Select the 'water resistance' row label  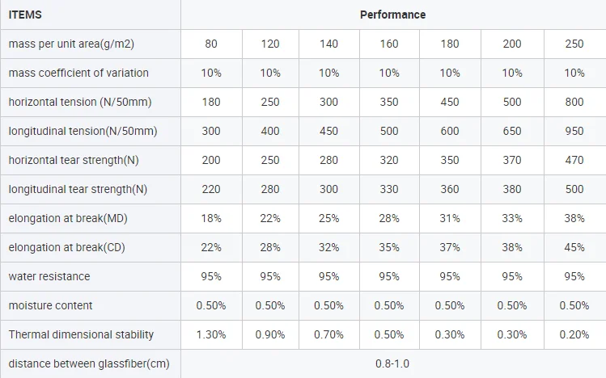[49, 276]
